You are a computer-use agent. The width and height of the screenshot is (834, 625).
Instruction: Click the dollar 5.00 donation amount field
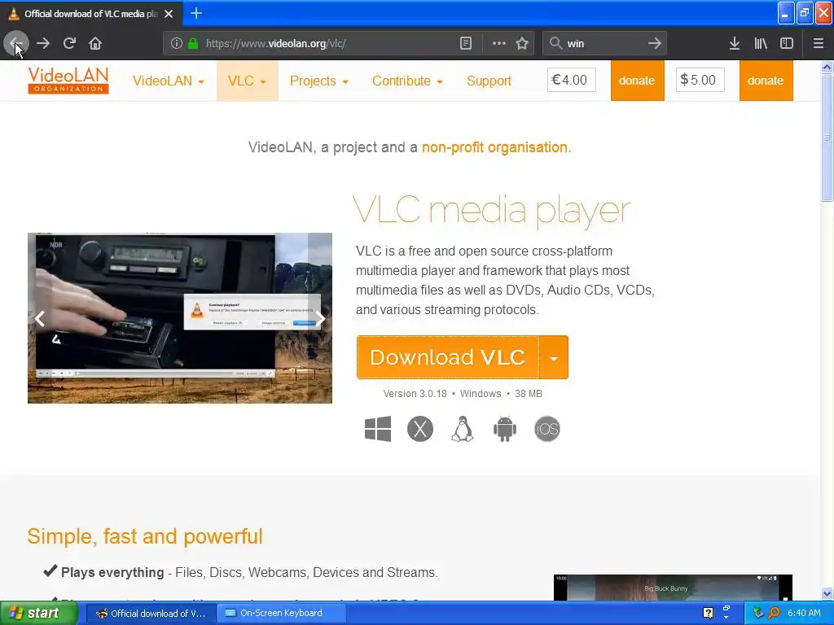[x=700, y=80]
